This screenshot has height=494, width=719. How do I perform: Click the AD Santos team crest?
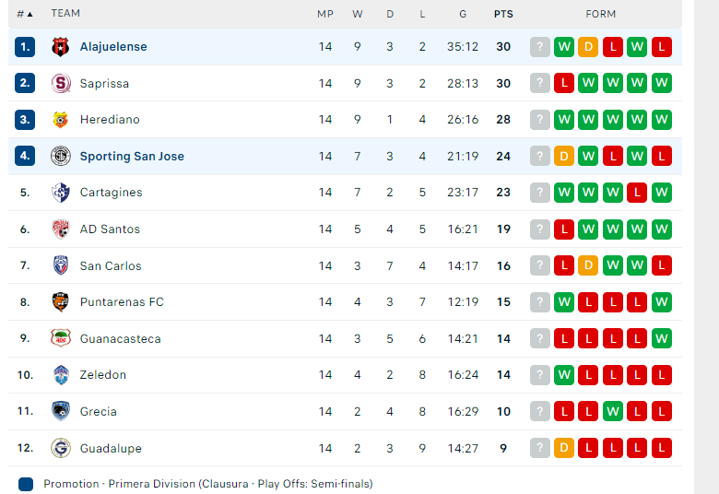pos(61,229)
